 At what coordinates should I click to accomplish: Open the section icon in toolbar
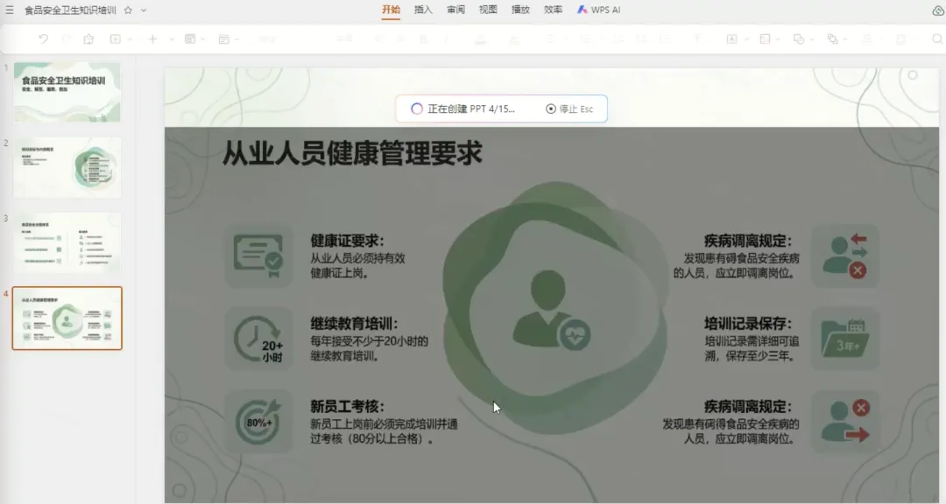(x=224, y=39)
